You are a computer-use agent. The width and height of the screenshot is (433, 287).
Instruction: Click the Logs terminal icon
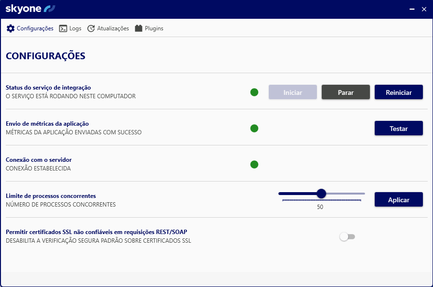point(63,28)
